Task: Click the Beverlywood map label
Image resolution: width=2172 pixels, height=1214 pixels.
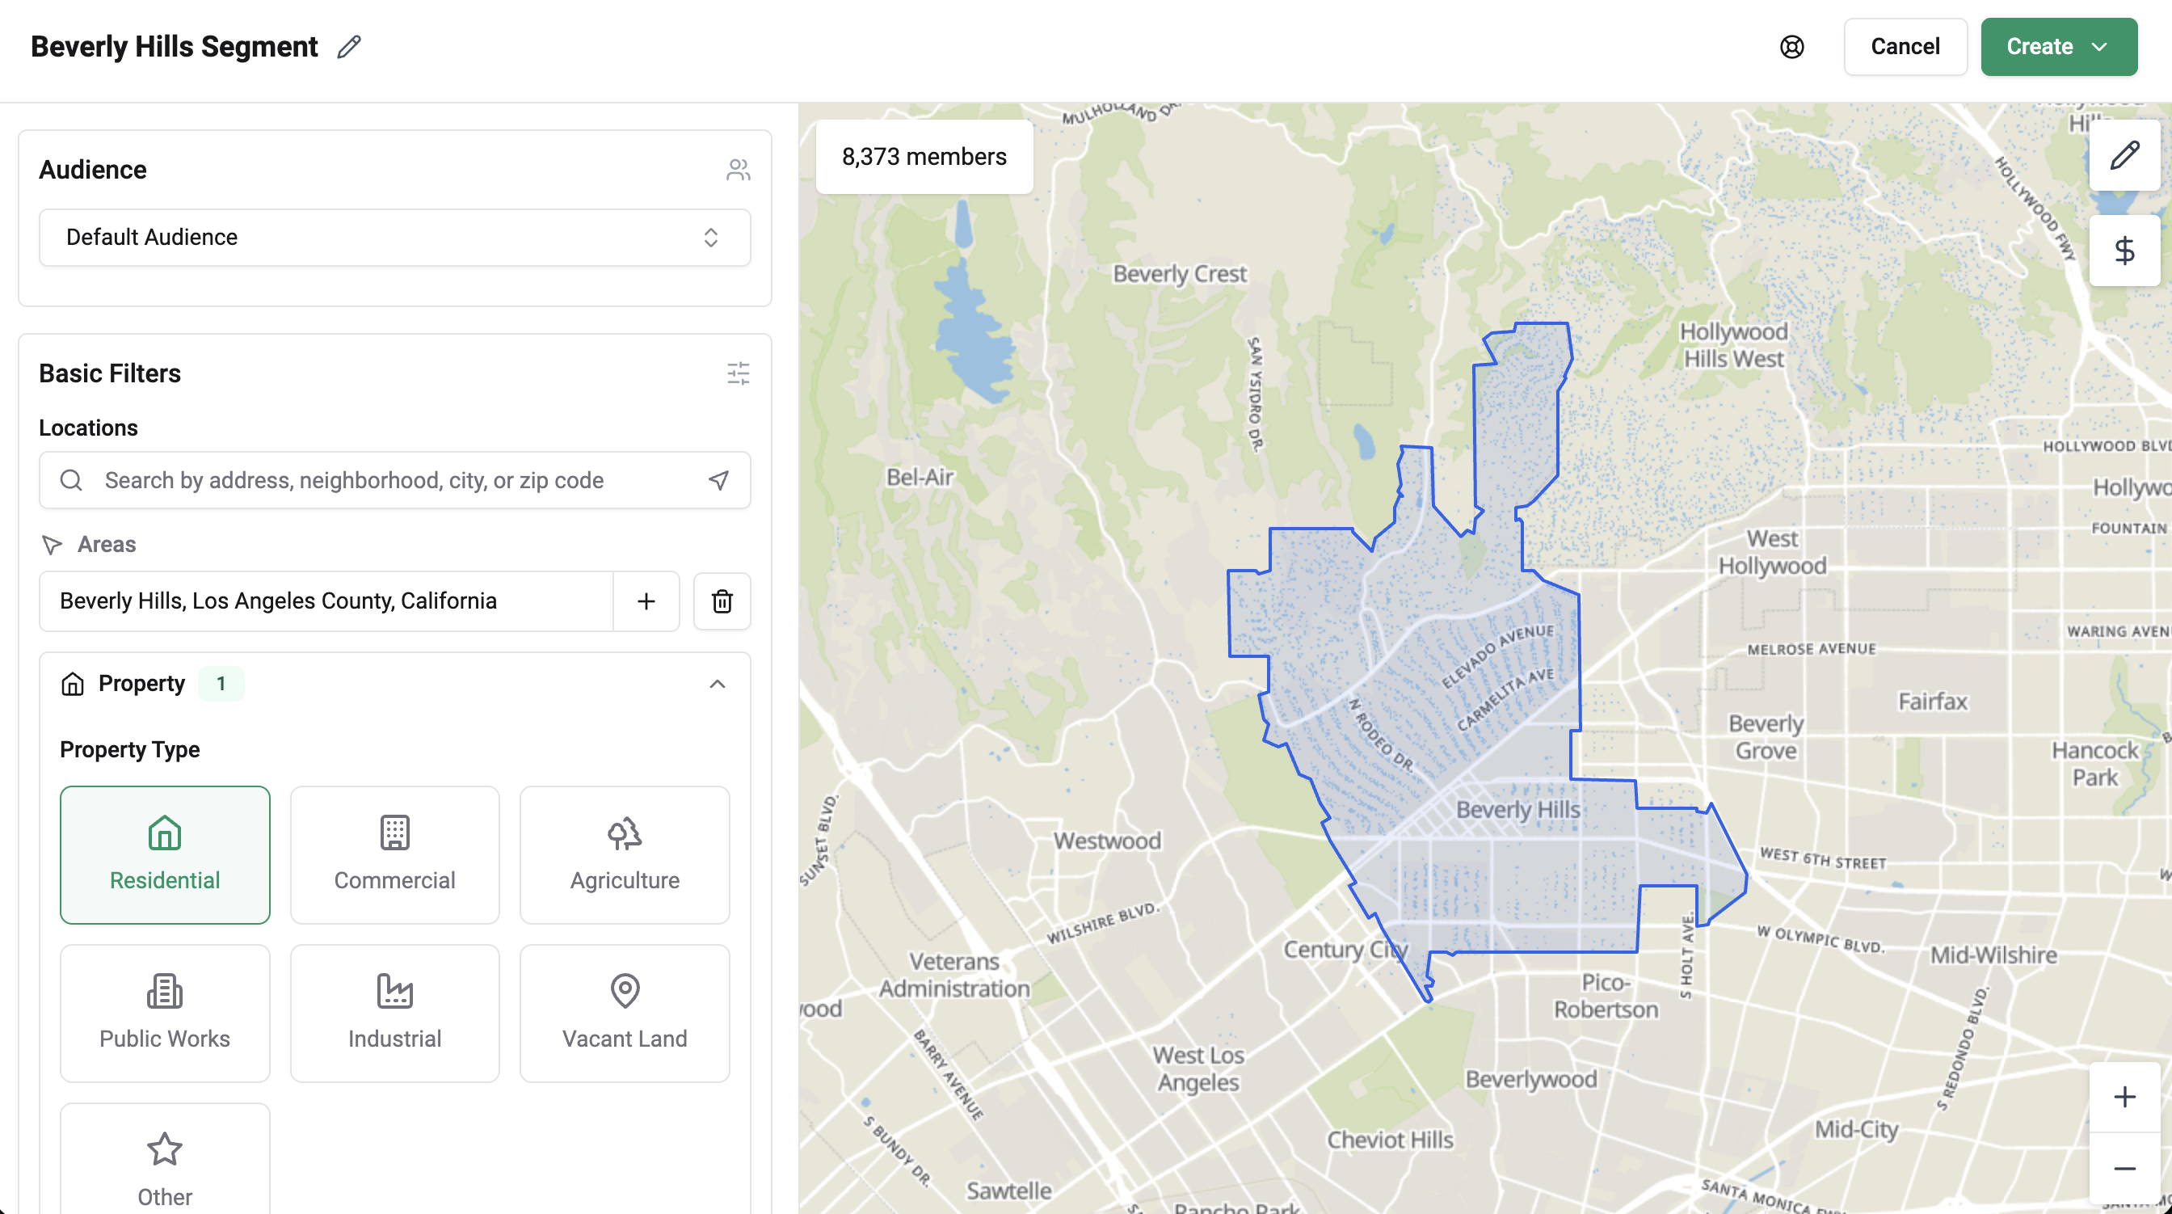Action: pyautogui.click(x=1531, y=1079)
